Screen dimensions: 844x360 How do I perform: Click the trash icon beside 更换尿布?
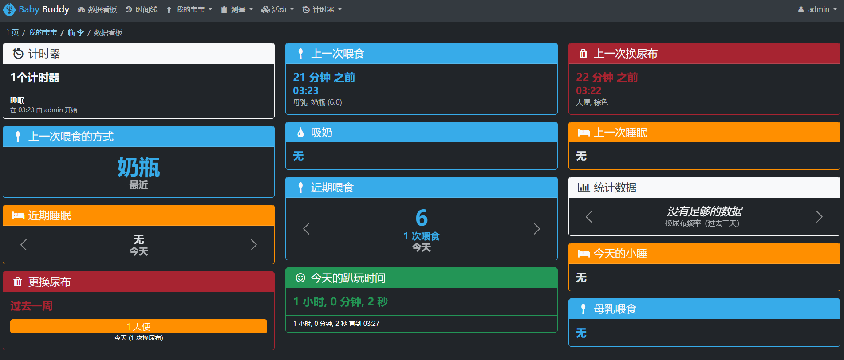point(18,282)
